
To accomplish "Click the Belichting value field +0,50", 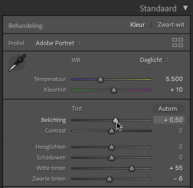I will click(169, 120).
